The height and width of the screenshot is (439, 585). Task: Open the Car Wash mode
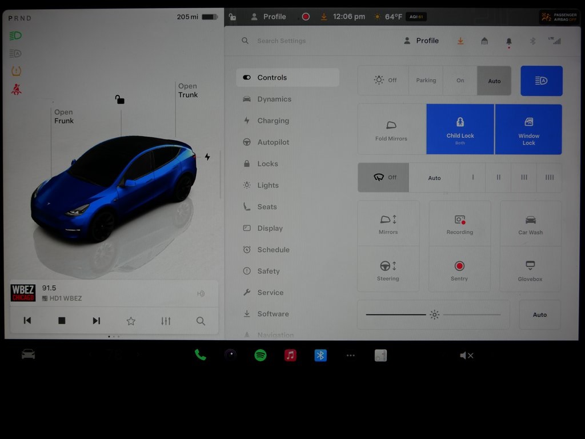pyautogui.click(x=530, y=223)
